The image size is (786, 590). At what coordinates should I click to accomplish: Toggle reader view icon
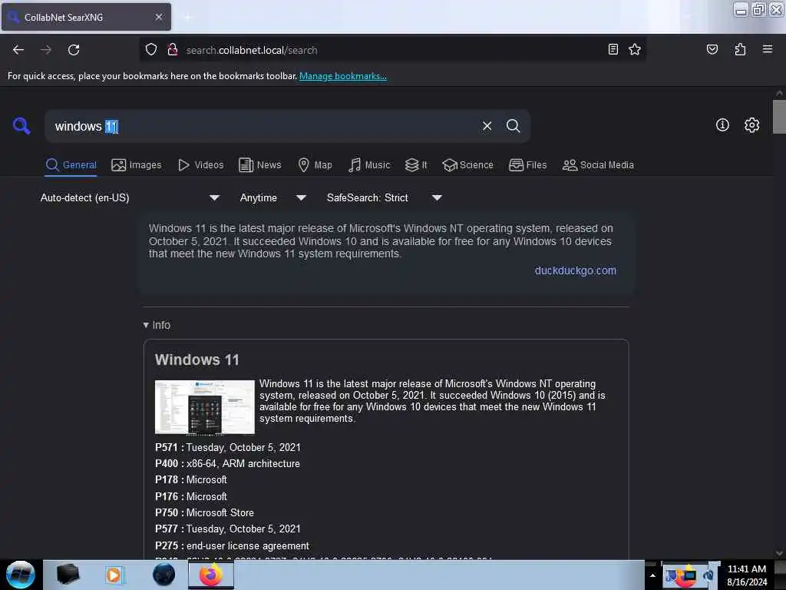coord(613,49)
